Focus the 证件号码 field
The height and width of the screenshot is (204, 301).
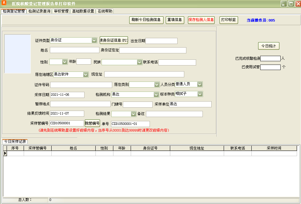point(81,85)
